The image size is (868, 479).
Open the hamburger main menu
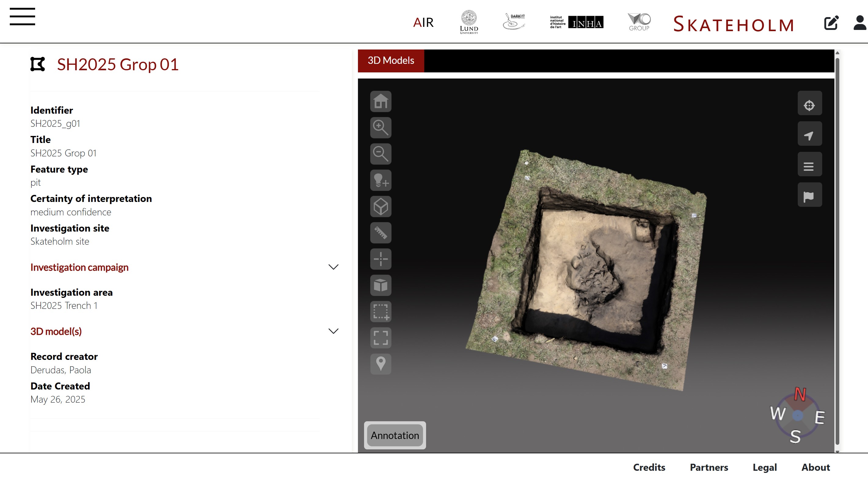pyautogui.click(x=22, y=16)
